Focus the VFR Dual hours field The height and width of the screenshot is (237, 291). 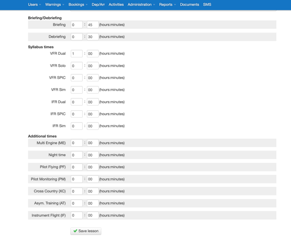(x=76, y=54)
